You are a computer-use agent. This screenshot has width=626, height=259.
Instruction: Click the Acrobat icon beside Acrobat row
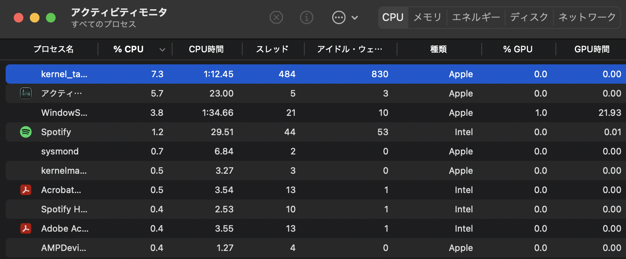[26, 190]
